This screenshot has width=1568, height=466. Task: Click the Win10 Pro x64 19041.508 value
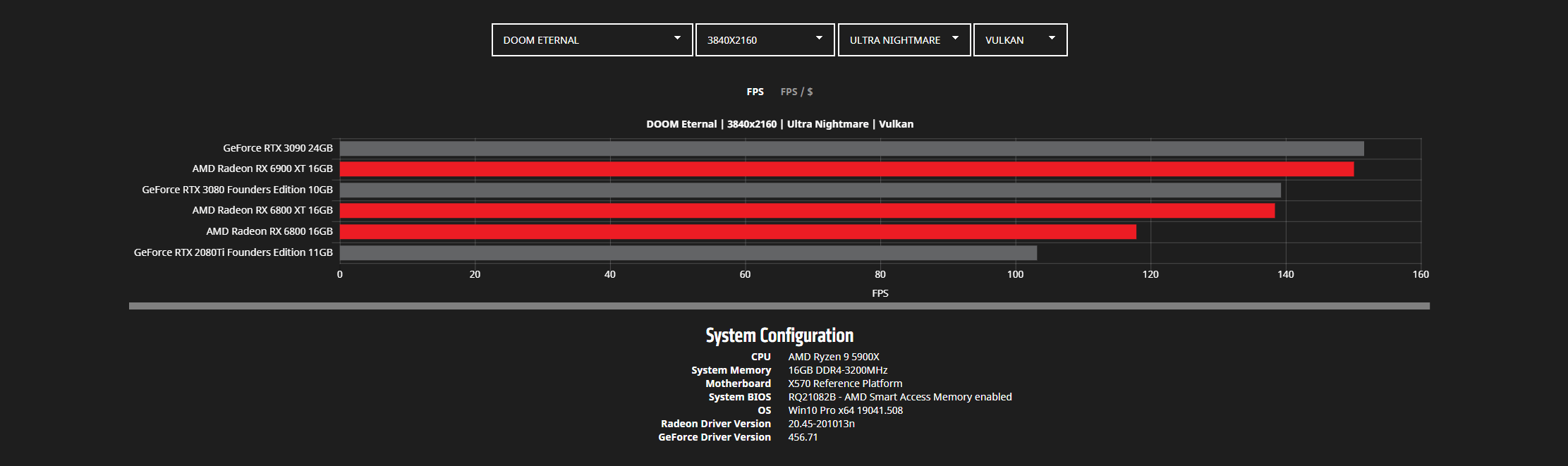pos(845,410)
